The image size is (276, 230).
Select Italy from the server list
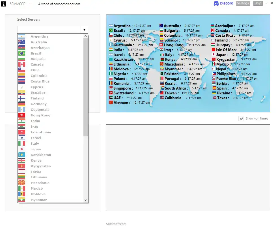click(x=35, y=143)
